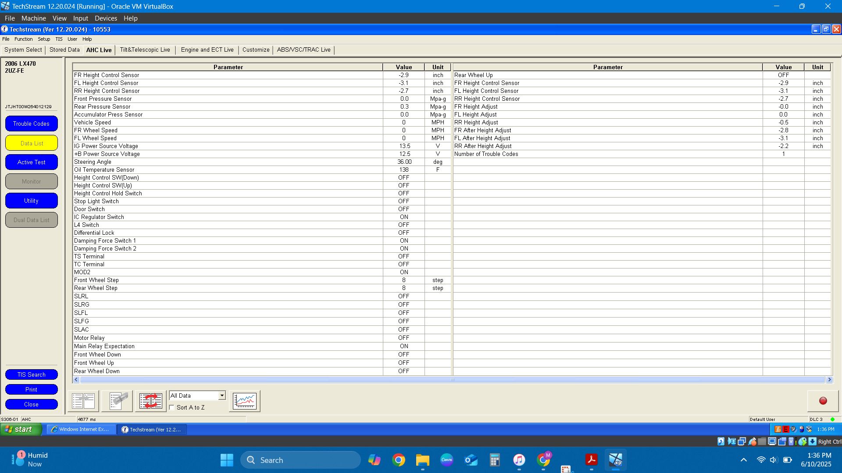Switch to System Select tab
This screenshot has height=473, width=842.
[23, 49]
